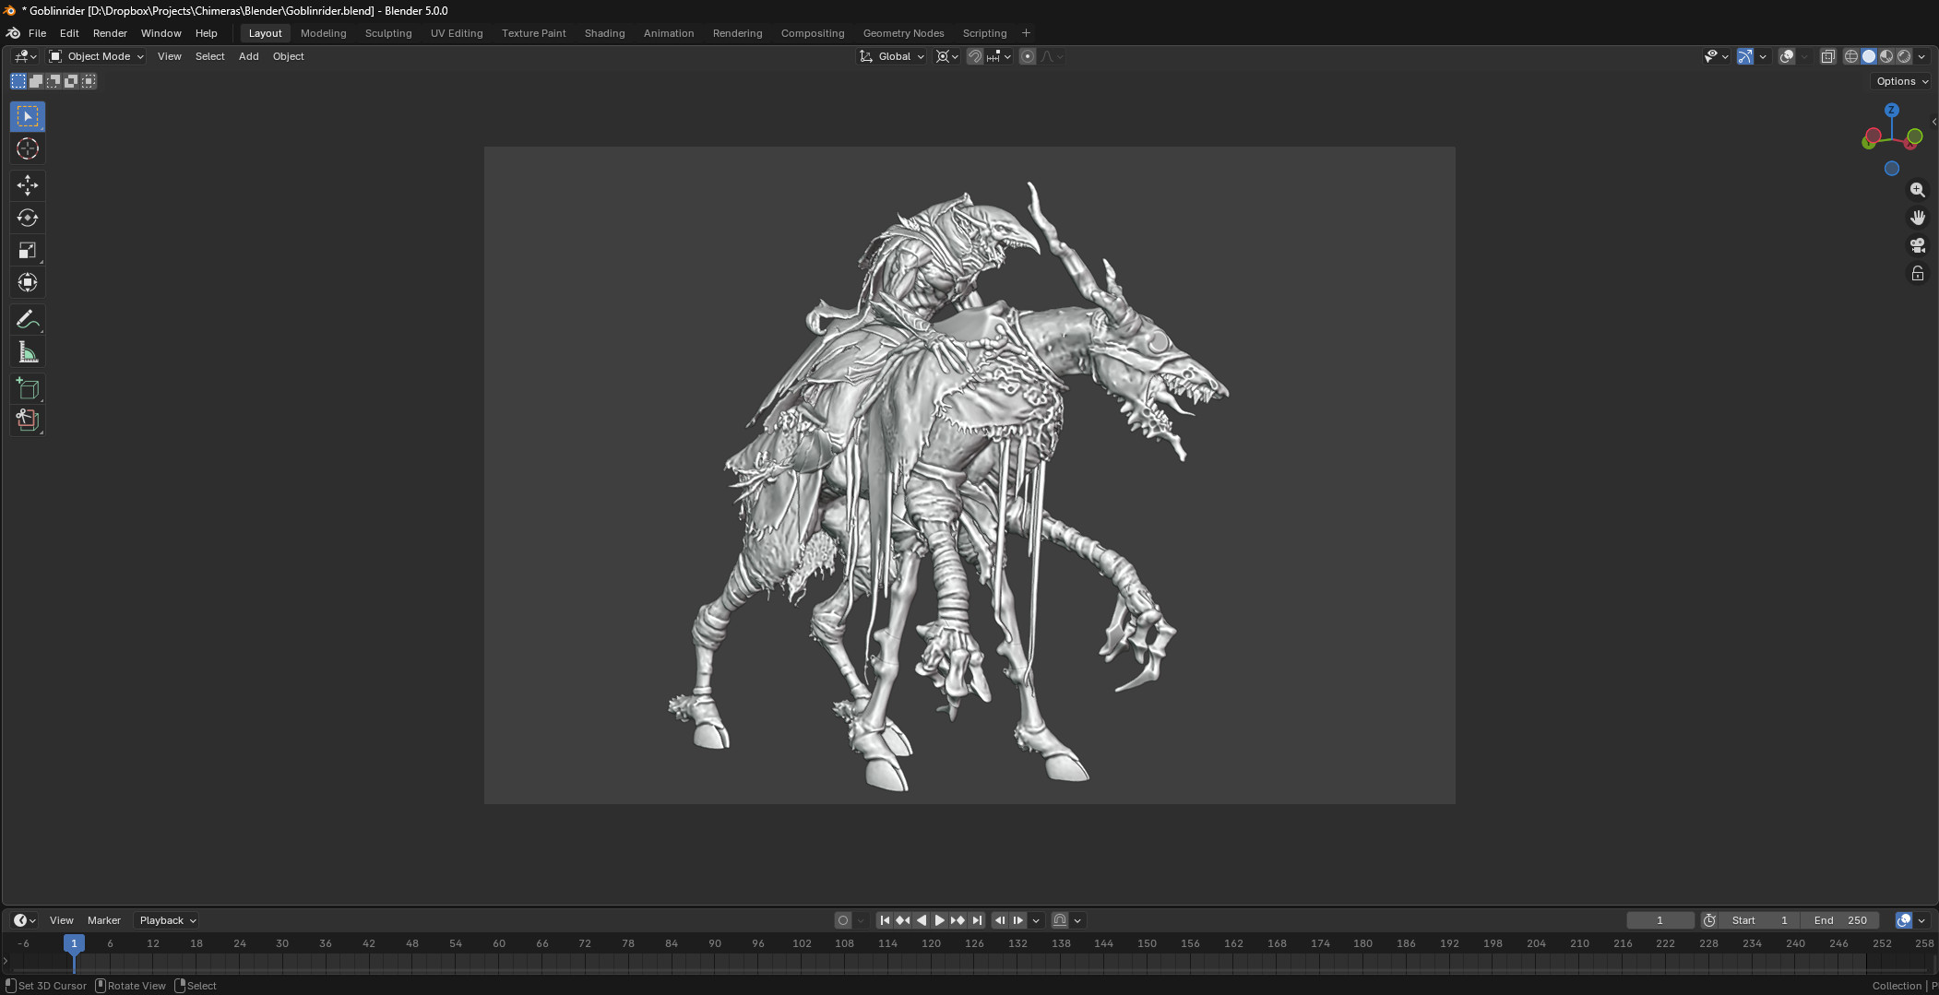1939x995 pixels.
Task: Activate the Annotate pencil tool
Action: point(28,319)
